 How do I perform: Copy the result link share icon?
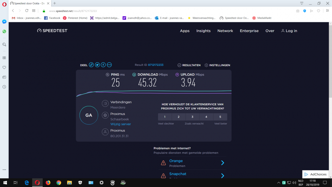click(x=91, y=65)
